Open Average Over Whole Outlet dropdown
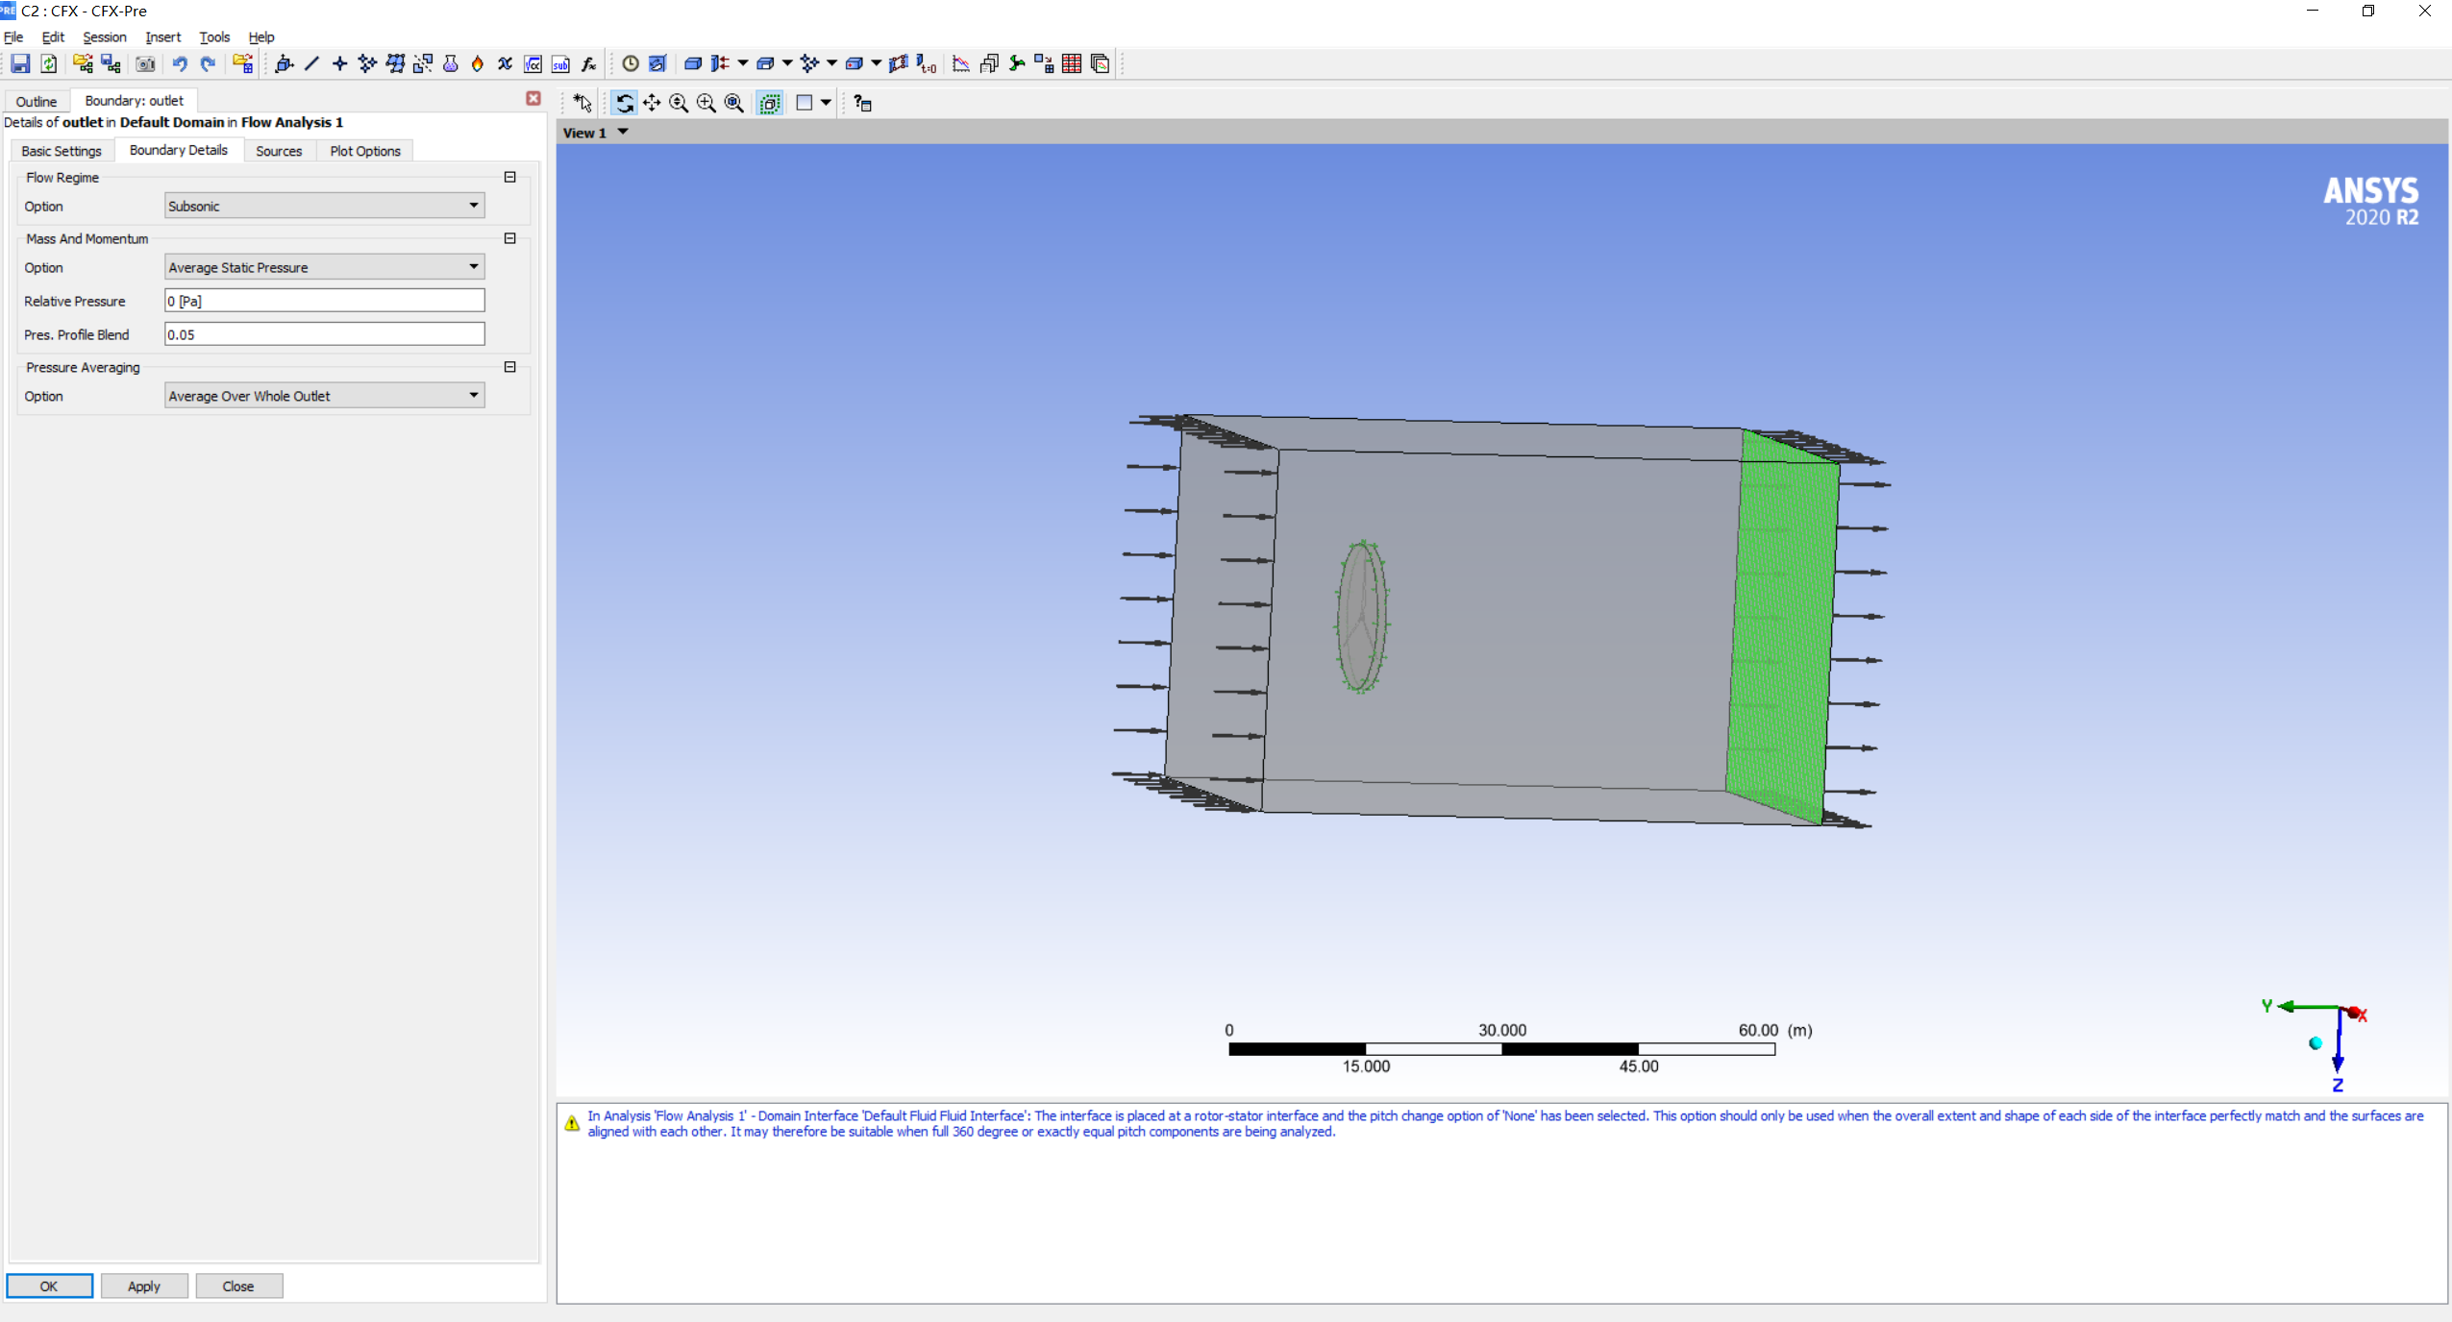2452x1322 pixels. [324, 396]
